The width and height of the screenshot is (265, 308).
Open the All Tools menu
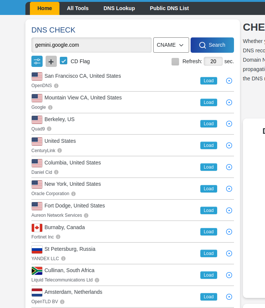[78, 8]
